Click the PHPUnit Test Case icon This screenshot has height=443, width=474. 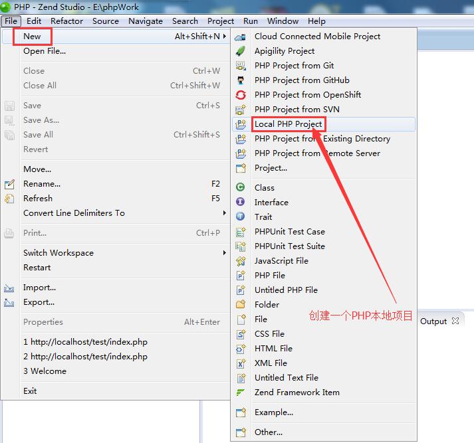241,232
